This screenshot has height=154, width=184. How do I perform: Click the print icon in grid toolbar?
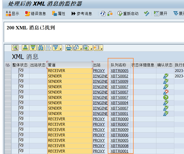click(69, 48)
